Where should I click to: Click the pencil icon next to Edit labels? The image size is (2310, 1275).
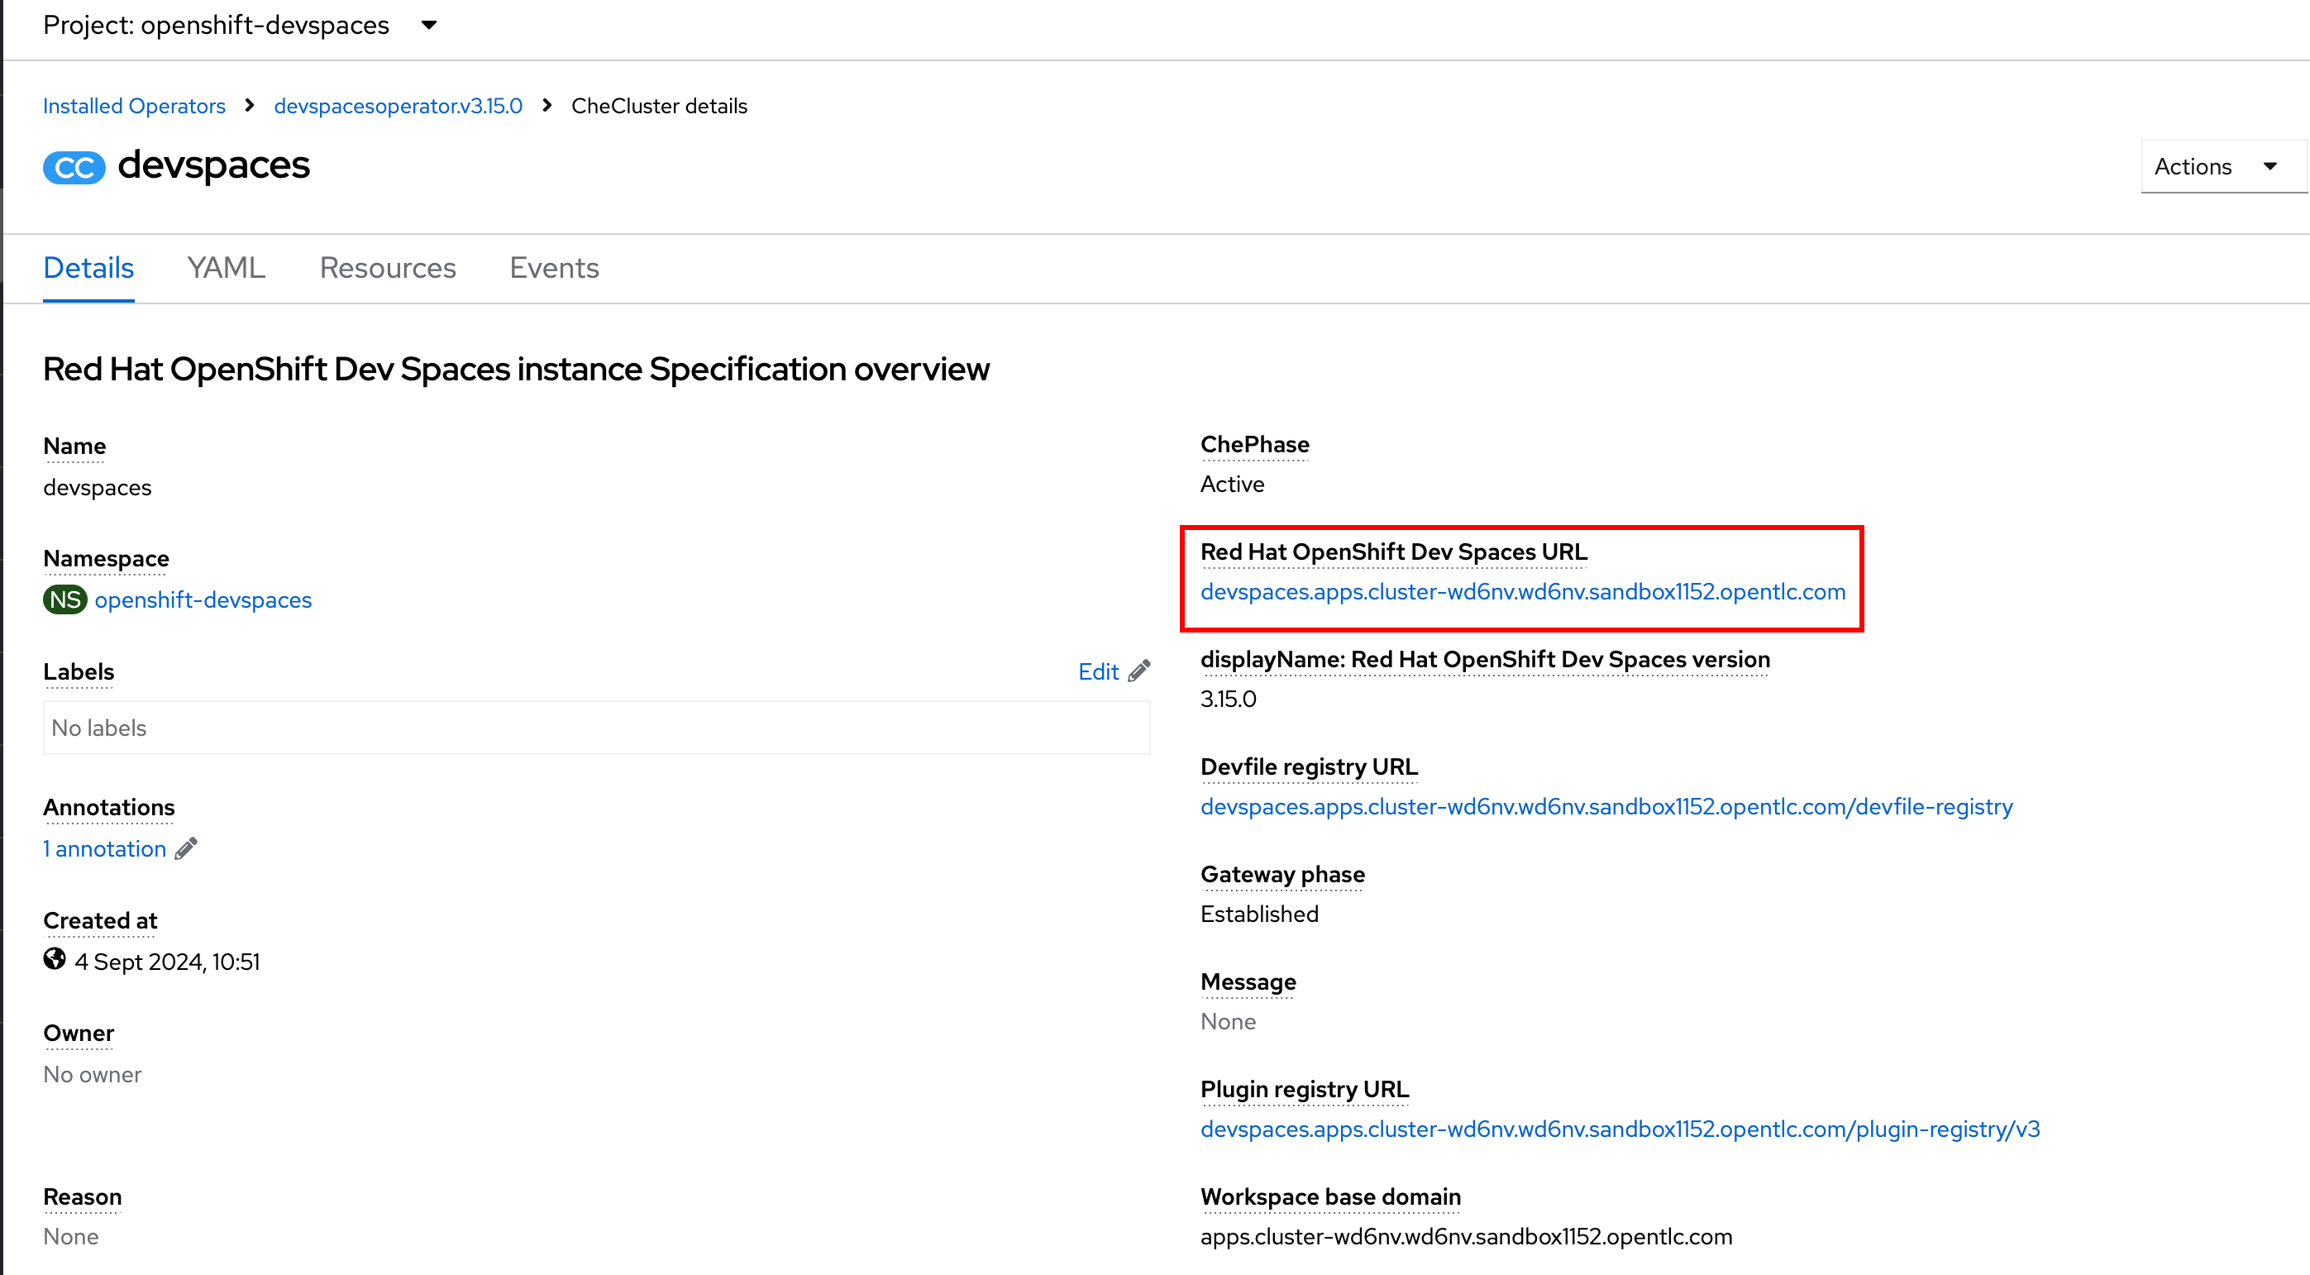tap(1138, 671)
